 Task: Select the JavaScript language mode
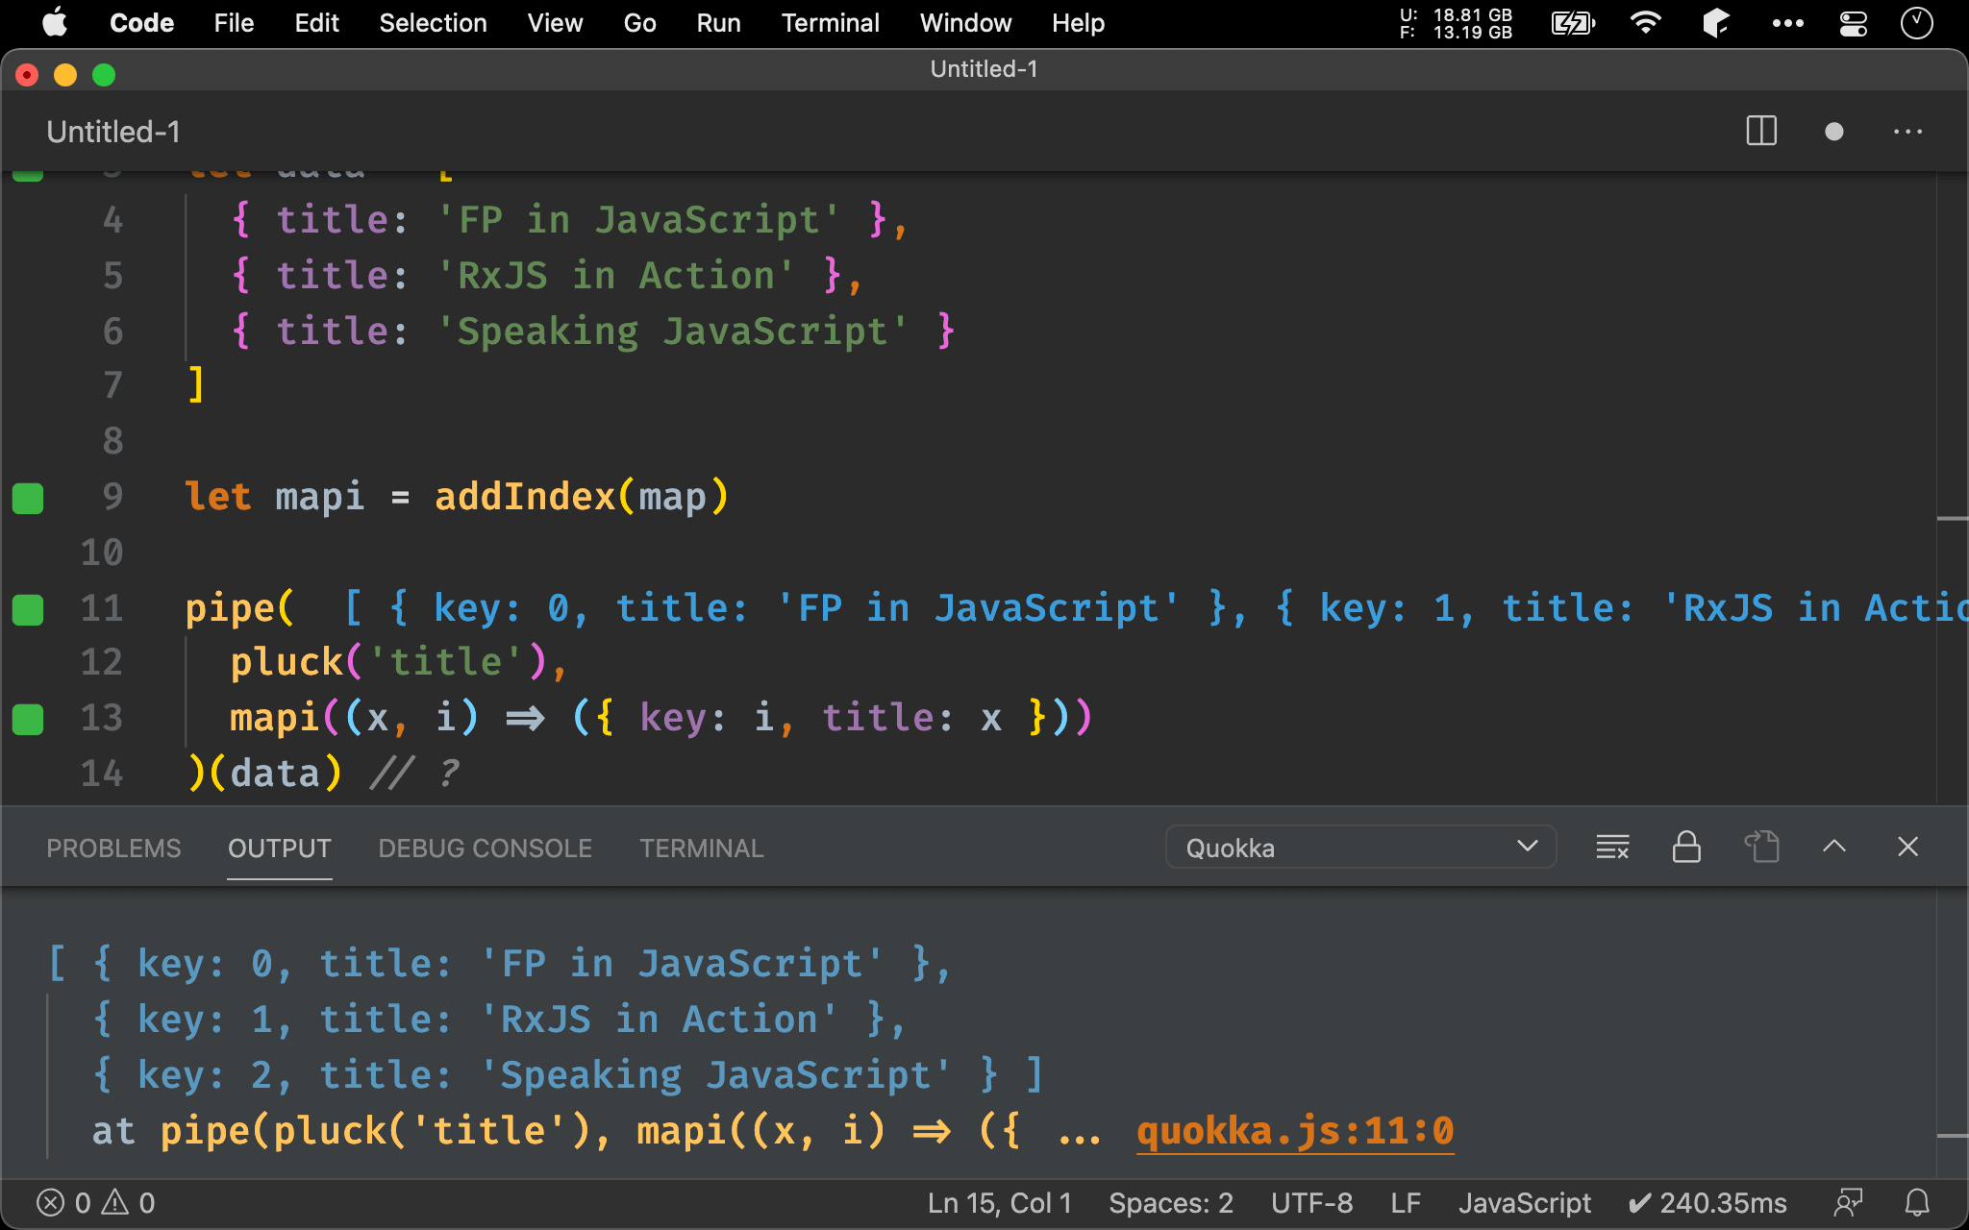[x=1524, y=1202]
